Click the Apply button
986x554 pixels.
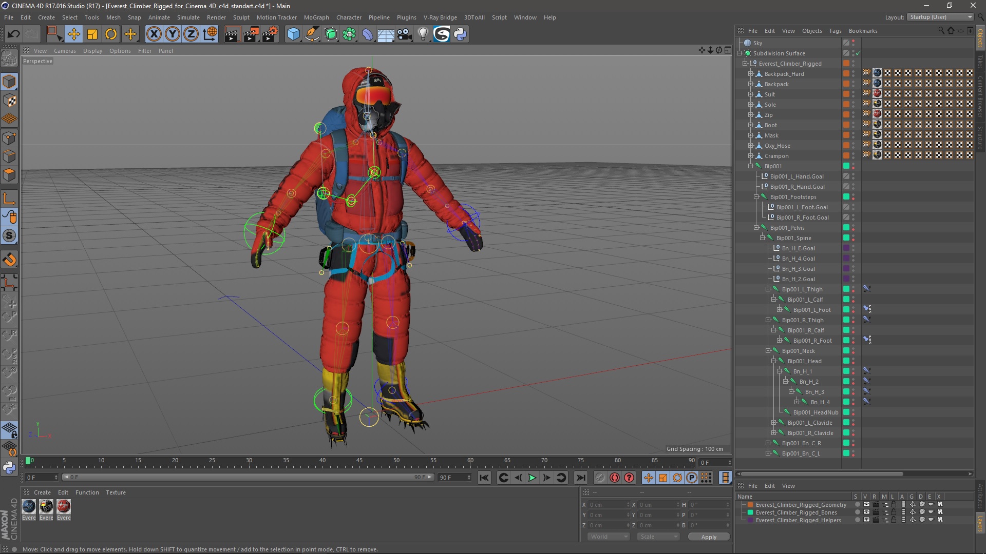pyautogui.click(x=709, y=537)
